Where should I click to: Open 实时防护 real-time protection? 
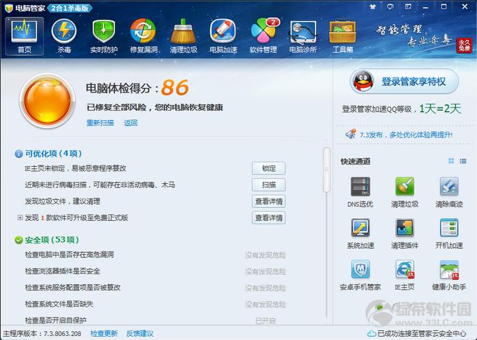tap(104, 36)
